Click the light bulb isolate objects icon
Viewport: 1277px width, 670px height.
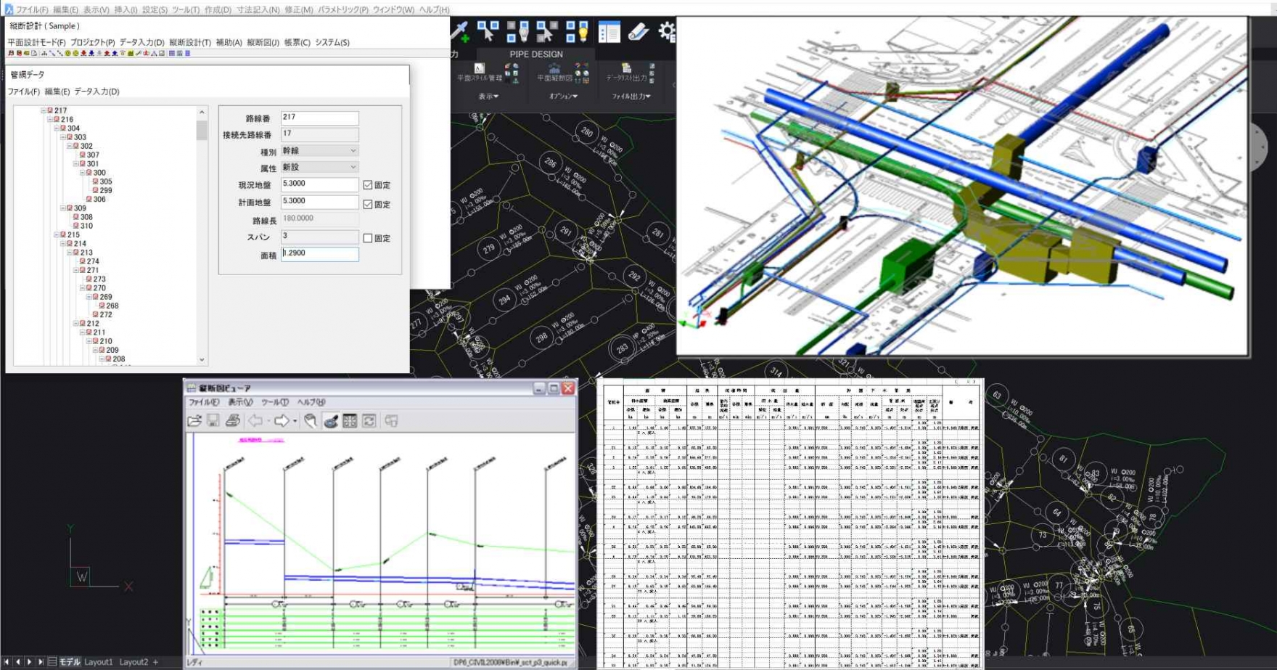point(517,32)
